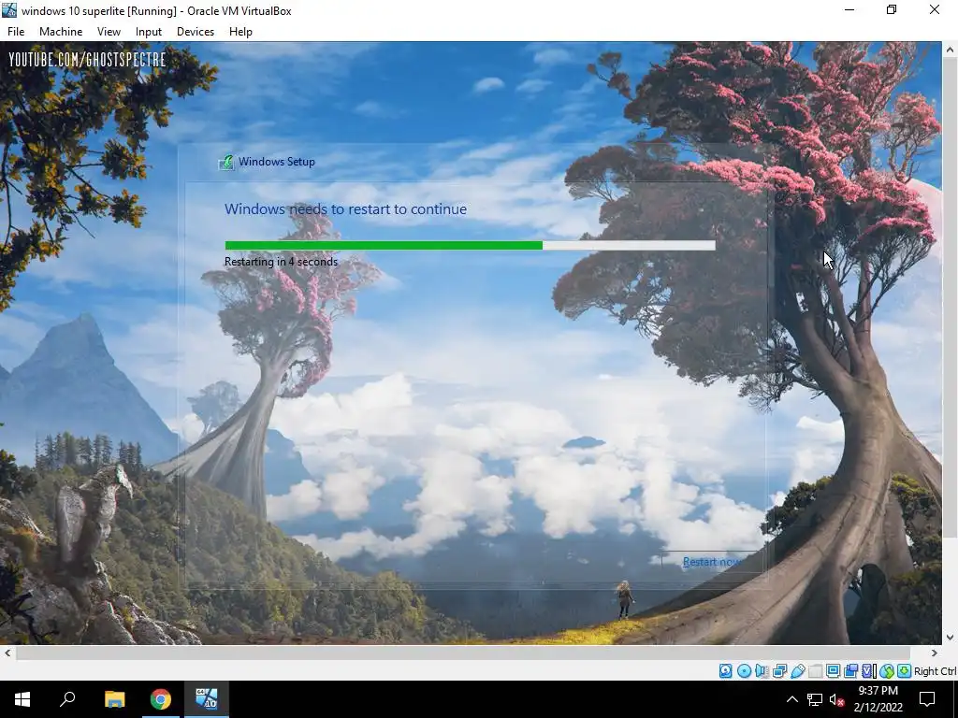The height and width of the screenshot is (718, 958).
Task: Open the Machine menu
Action: pos(61,32)
